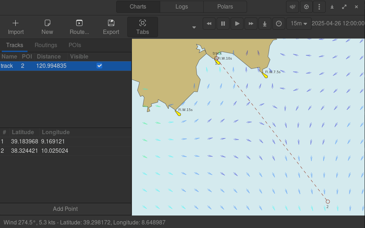Click the Add Point button
Viewport: 365px width, 228px height.
65,209
